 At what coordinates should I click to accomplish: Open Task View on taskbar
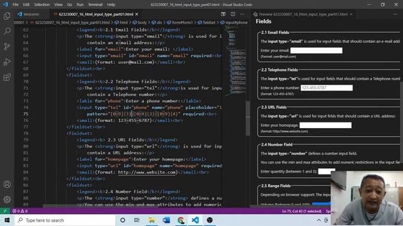pos(137,220)
